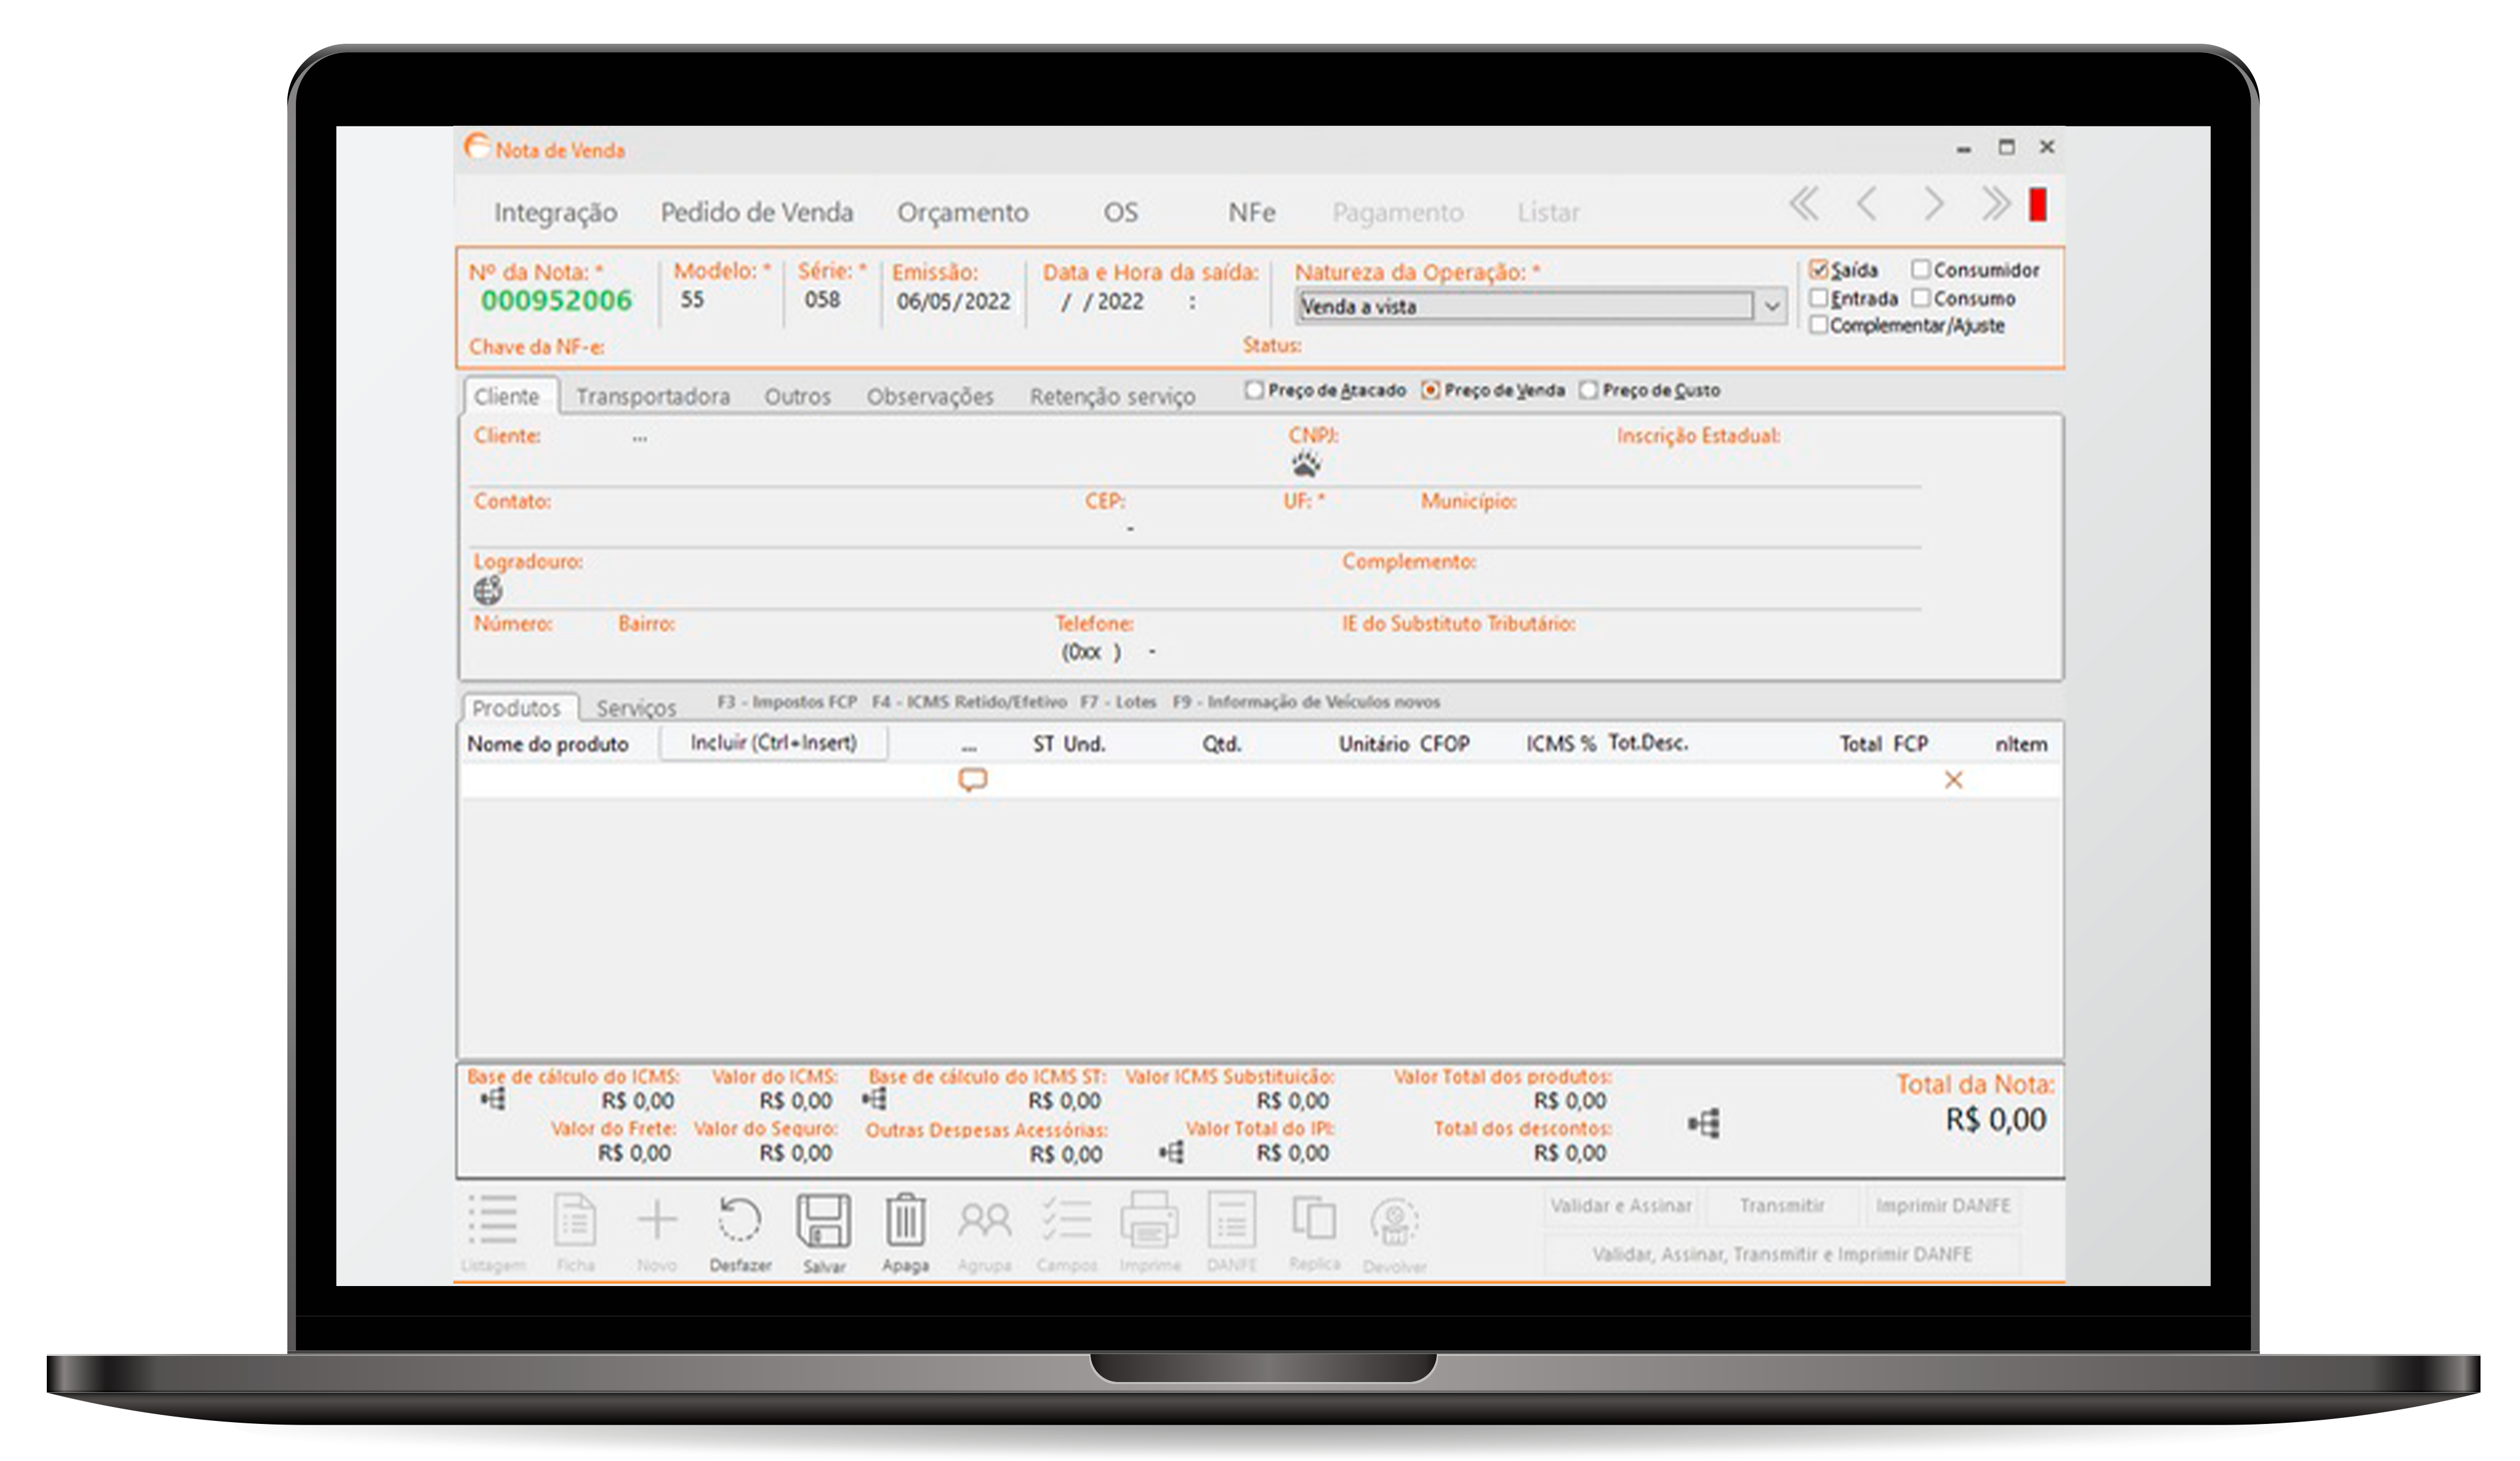
Task: Undo changes with the Desfazer icon
Action: coord(740,1220)
